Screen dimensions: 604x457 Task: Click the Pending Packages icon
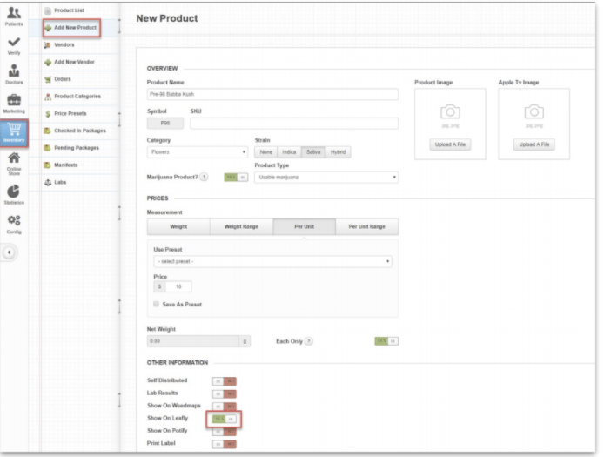click(48, 148)
